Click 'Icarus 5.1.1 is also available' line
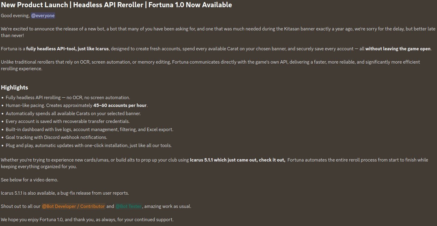This screenshot has height=226, width=437. pyautogui.click(x=65, y=193)
